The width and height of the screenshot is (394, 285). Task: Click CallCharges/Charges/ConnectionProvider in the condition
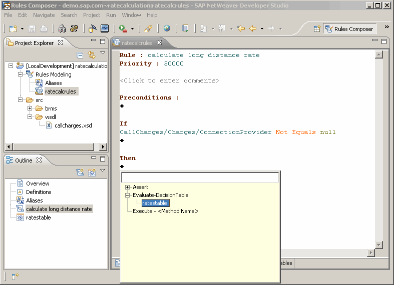point(195,132)
